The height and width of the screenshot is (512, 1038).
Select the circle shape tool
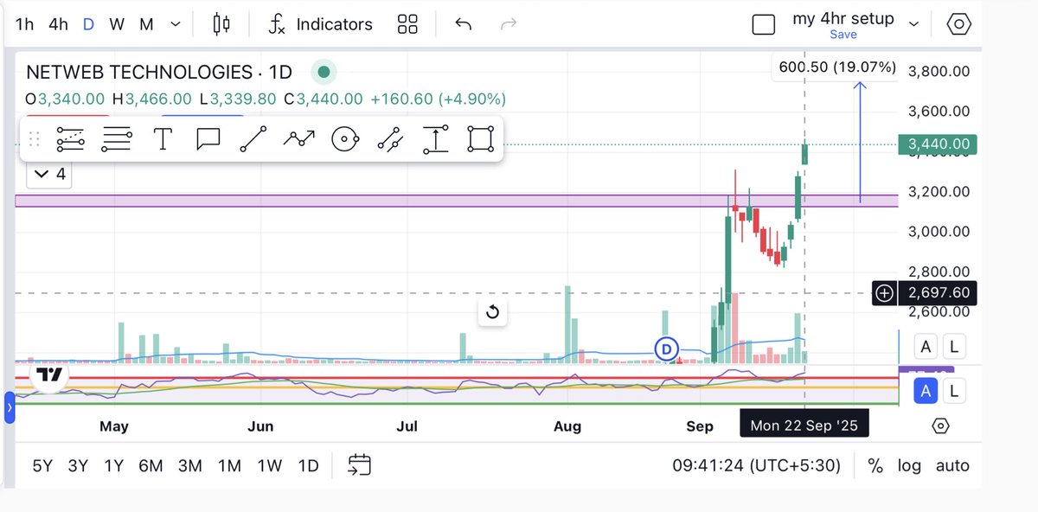[345, 139]
